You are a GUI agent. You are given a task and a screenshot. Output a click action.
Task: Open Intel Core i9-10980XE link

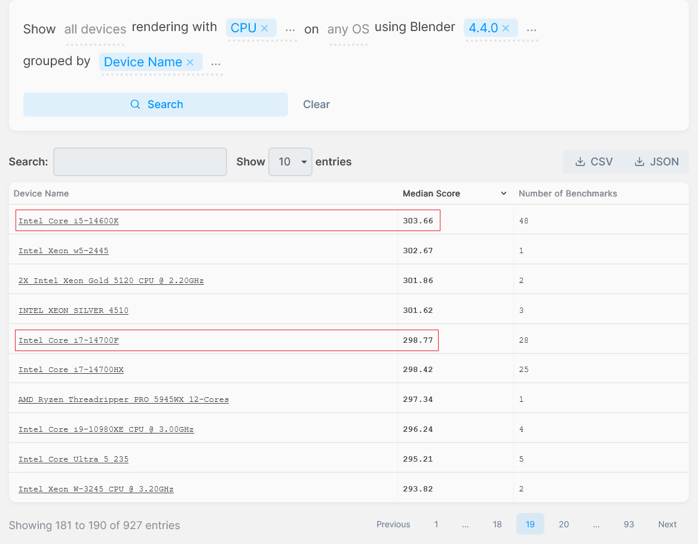106,429
